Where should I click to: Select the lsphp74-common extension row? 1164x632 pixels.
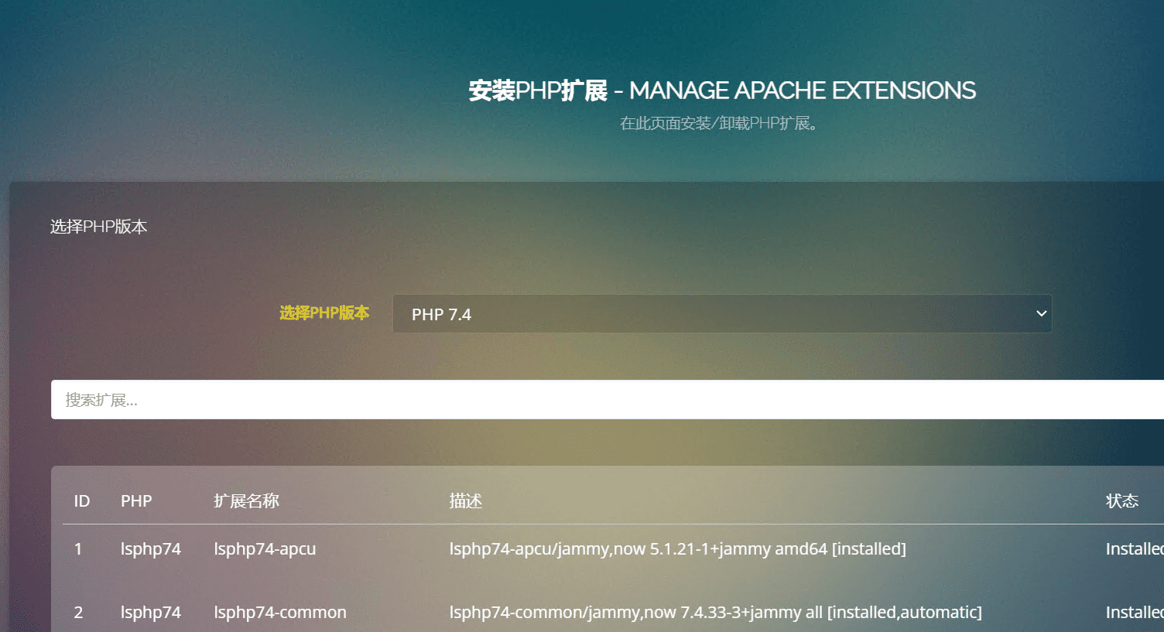[280, 612]
